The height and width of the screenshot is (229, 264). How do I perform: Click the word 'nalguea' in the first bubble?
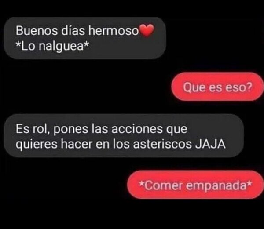pos(61,46)
